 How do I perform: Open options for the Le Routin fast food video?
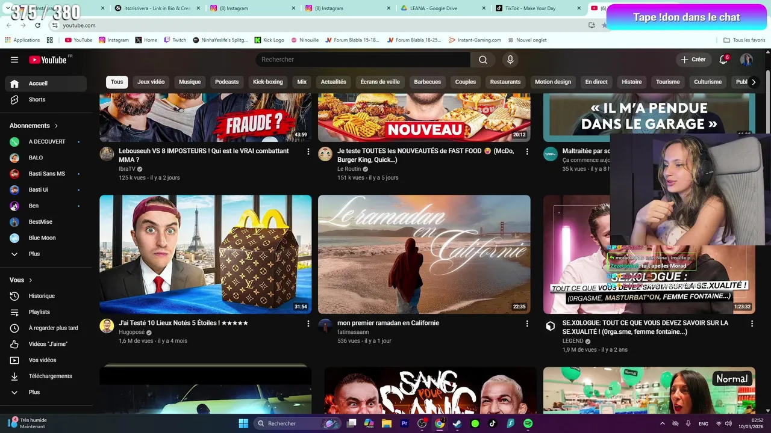tap(527, 152)
